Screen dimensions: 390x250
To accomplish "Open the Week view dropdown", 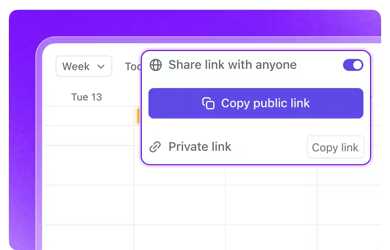I will point(84,67).
